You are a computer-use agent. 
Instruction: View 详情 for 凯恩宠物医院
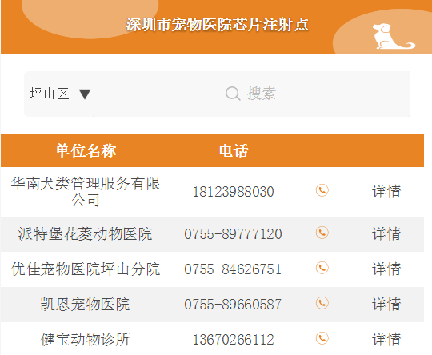pyautogui.click(x=386, y=304)
